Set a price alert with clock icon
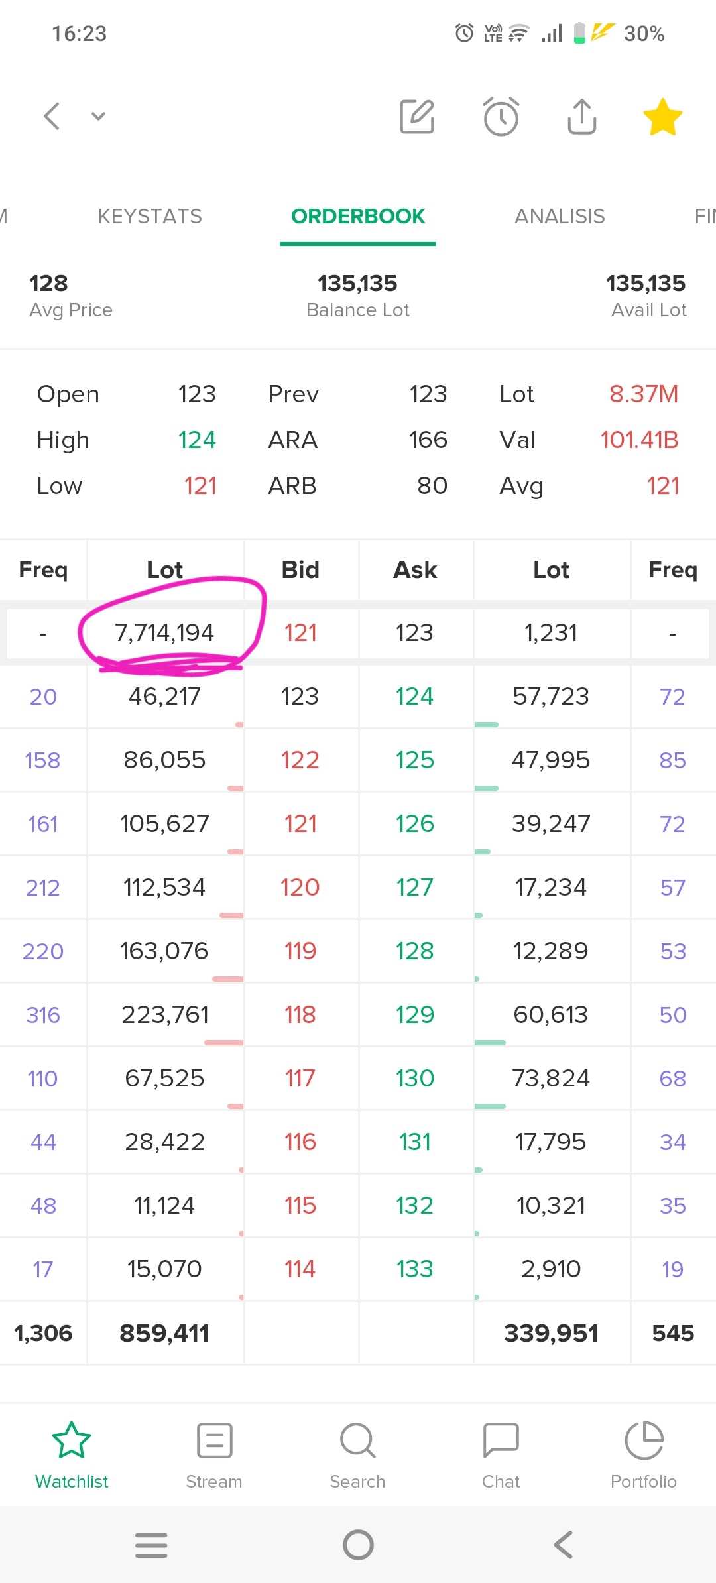Image resolution: width=716 pixels, height=1583 pixels. point(501,117)
